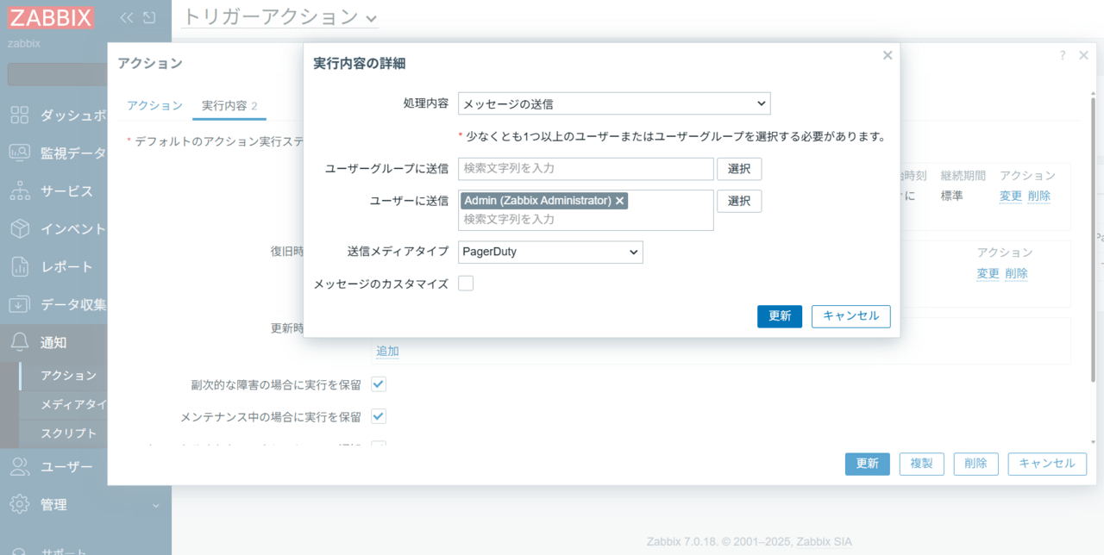Click the 通知 bell icon
The width and height of the screenshot is (1104, 555).
(x=19, y=342)
